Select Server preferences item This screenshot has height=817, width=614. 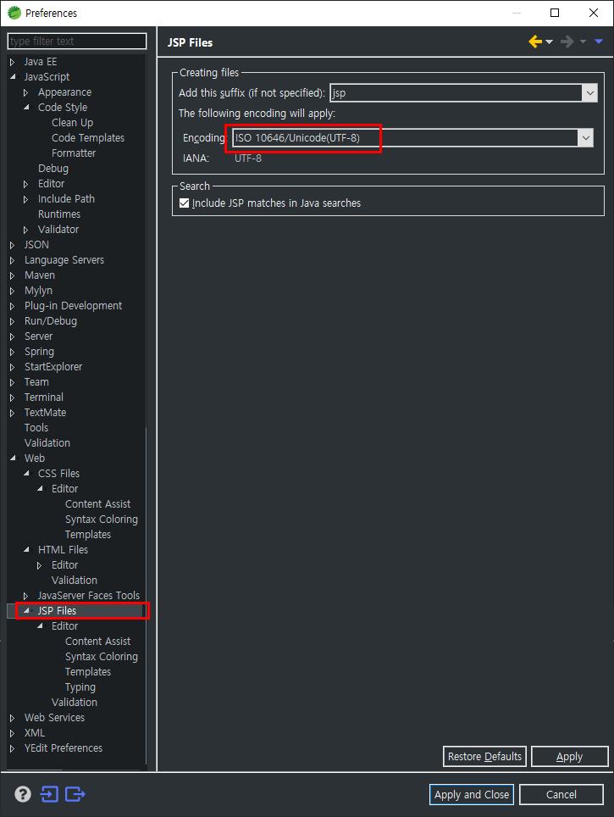click(x=38, y=336)
